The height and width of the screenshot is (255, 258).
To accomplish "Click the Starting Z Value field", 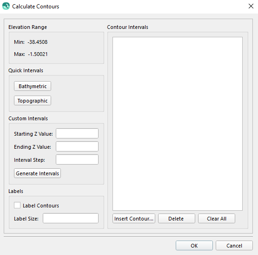I will click(x=77, y=133).
